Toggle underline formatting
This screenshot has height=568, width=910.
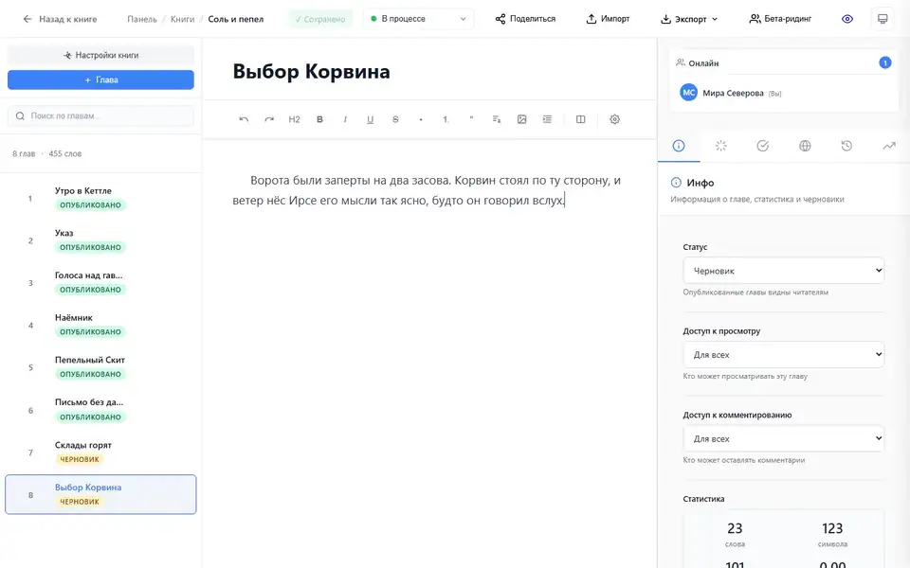pos(371,119)
